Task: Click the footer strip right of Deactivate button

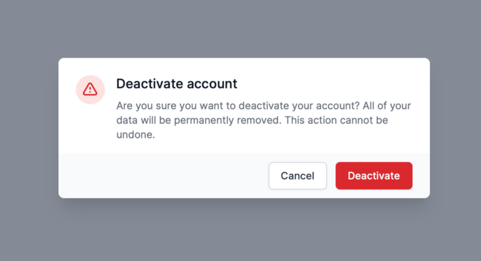Action: [421, 176]
